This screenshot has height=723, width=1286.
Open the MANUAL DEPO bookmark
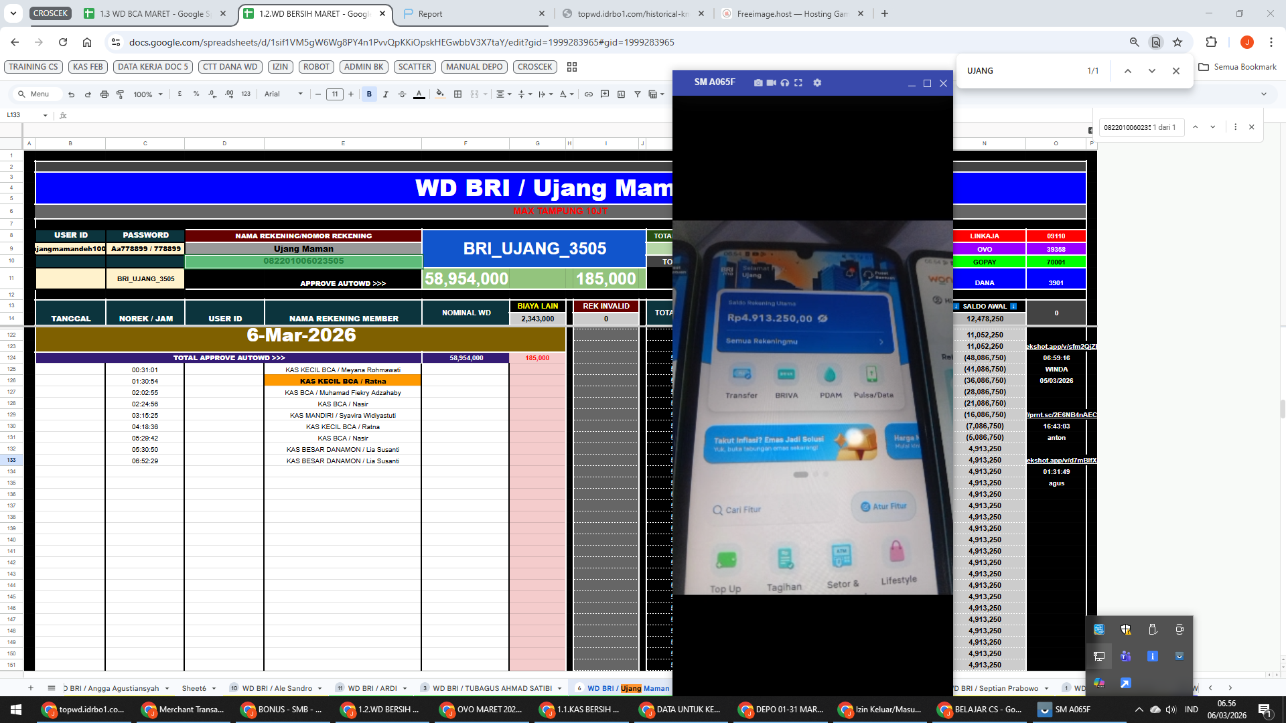click(474, 67)
